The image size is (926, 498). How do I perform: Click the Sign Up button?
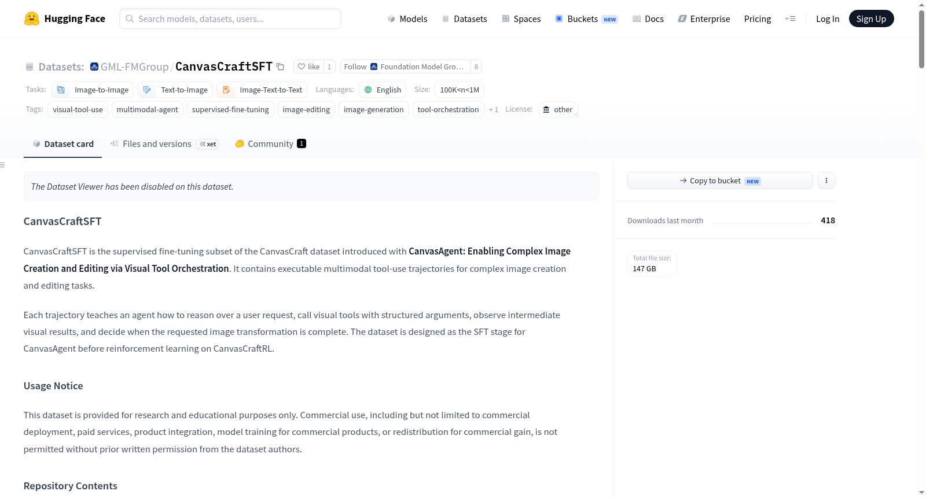871,19
